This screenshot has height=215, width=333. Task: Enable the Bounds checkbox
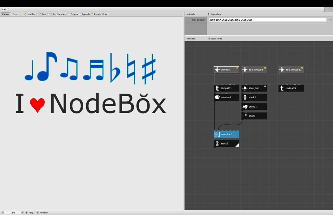(x=80, y=14)
